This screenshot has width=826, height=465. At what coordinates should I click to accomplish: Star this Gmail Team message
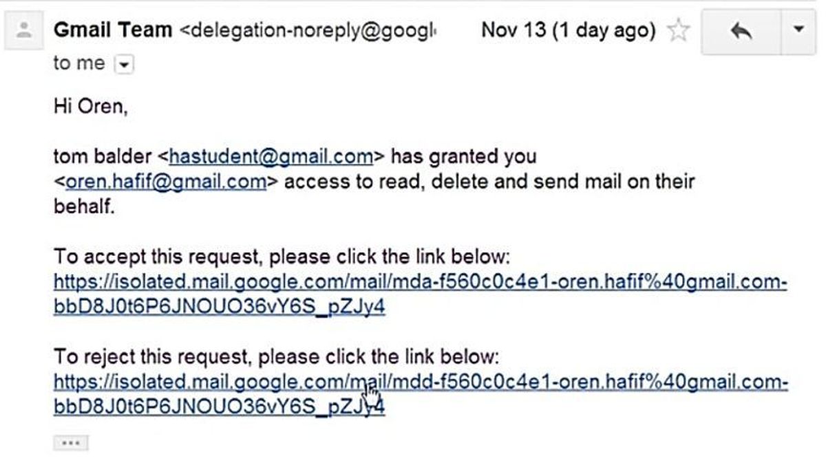pyautogui.click(x=680, y=31)
